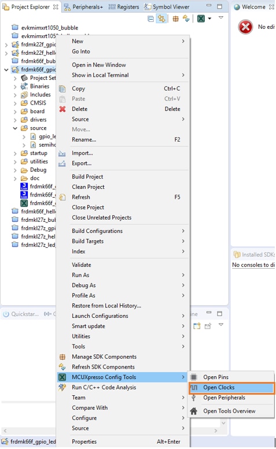Image resolution: width=276 pixels, height=449 pixels.
Task: Expand the Includes folder
Action: click(15, 95)
